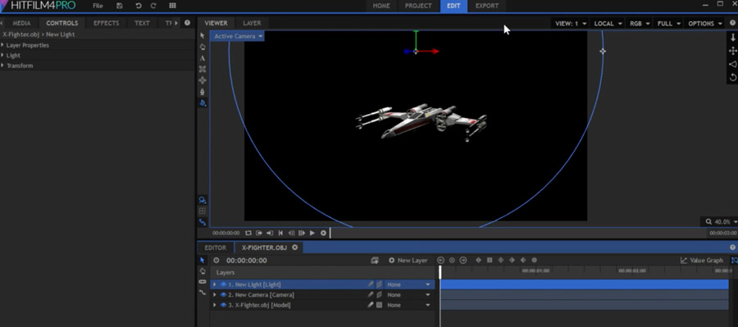Viewport: 738px width, 327px height.
Task: Toggle the viewer motion path icon
Action: [203, 222]
